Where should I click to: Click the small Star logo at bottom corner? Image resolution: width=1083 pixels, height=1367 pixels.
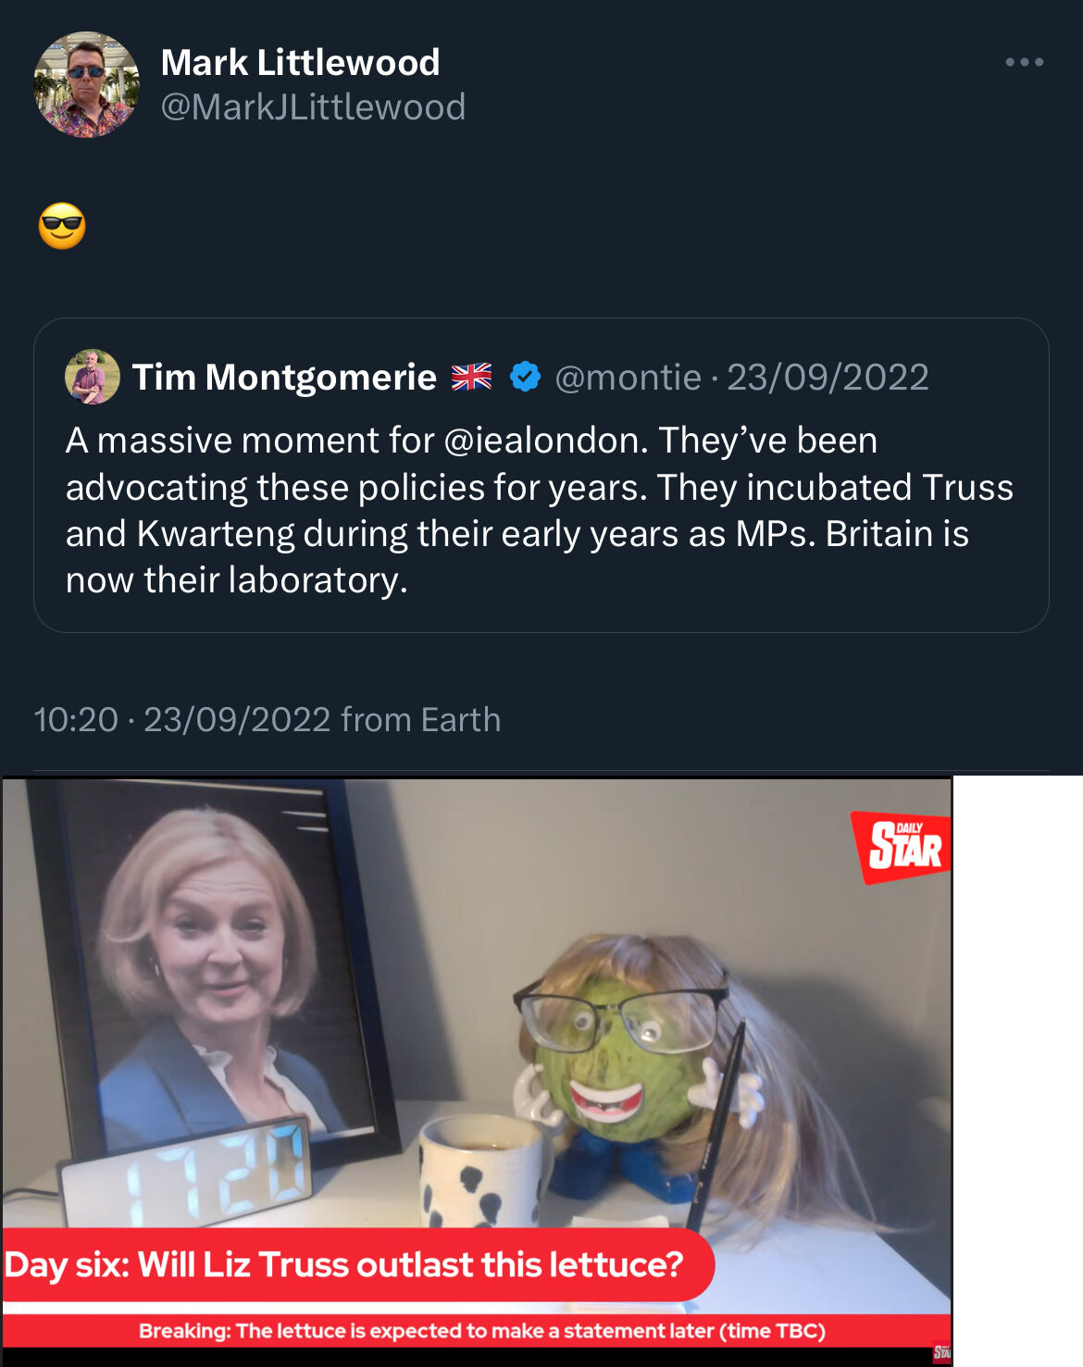click(941, 1352)
